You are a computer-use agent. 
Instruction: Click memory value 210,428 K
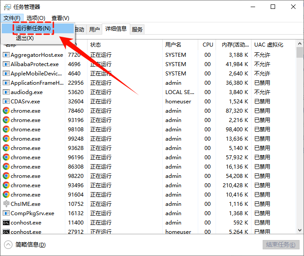click(236, 185)
